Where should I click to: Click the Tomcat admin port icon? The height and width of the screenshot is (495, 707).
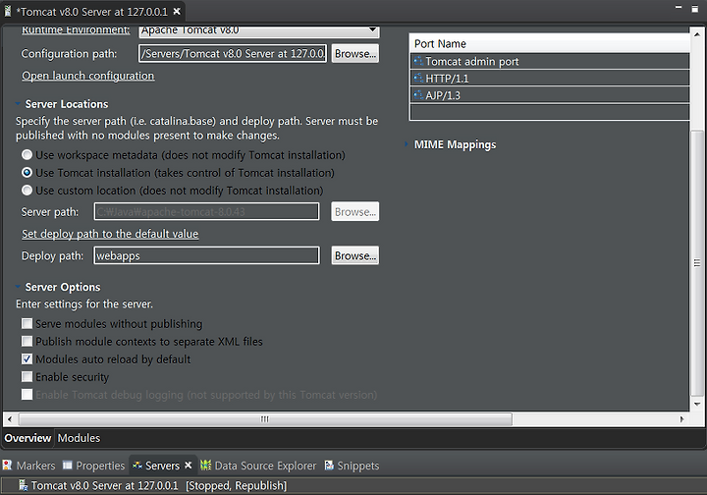418,61
